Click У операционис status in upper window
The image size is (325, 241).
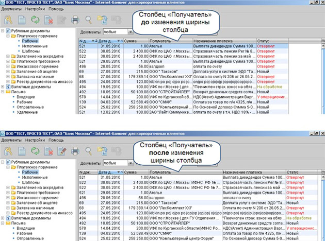tap(272, 97)
